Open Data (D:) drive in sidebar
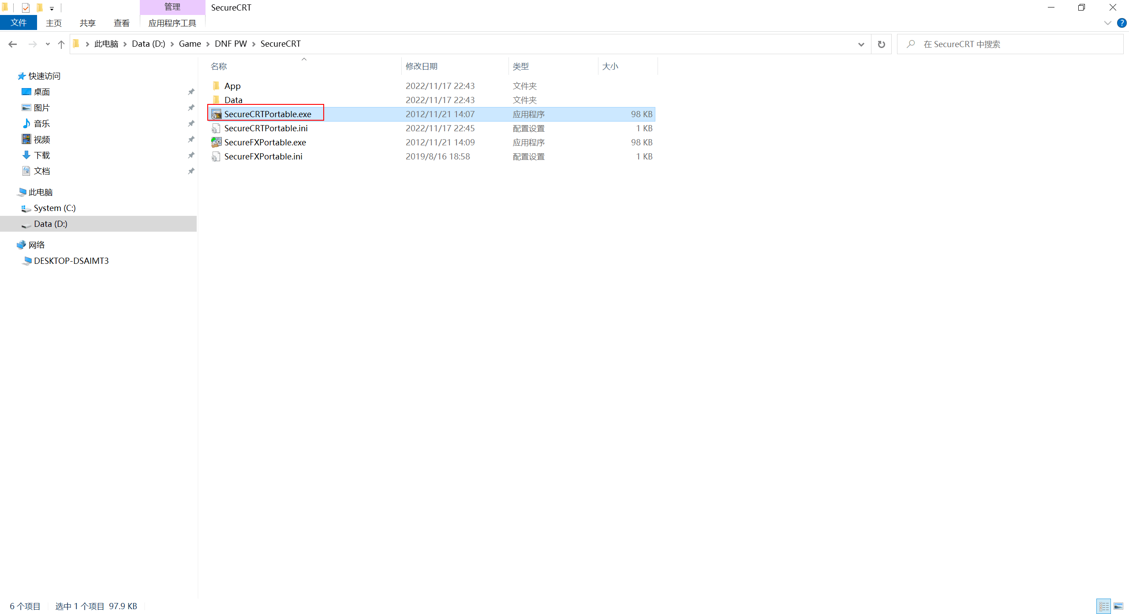The image size is (1129, 614). [51, 224]
